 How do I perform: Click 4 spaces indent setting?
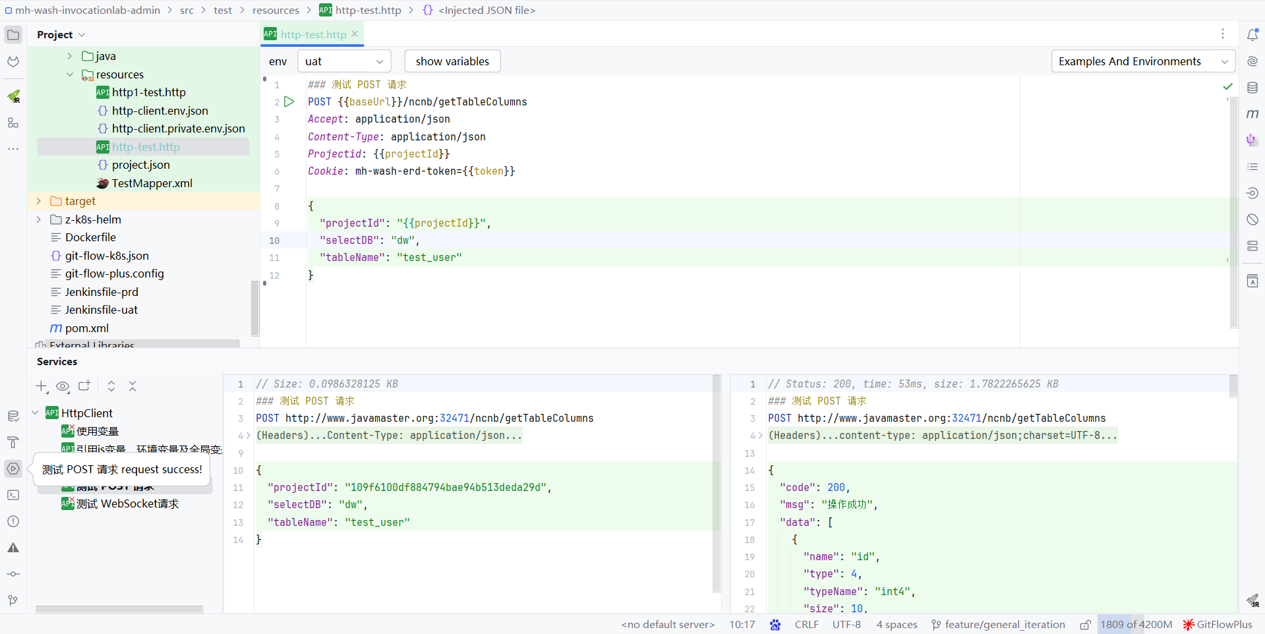click(897, 625)
